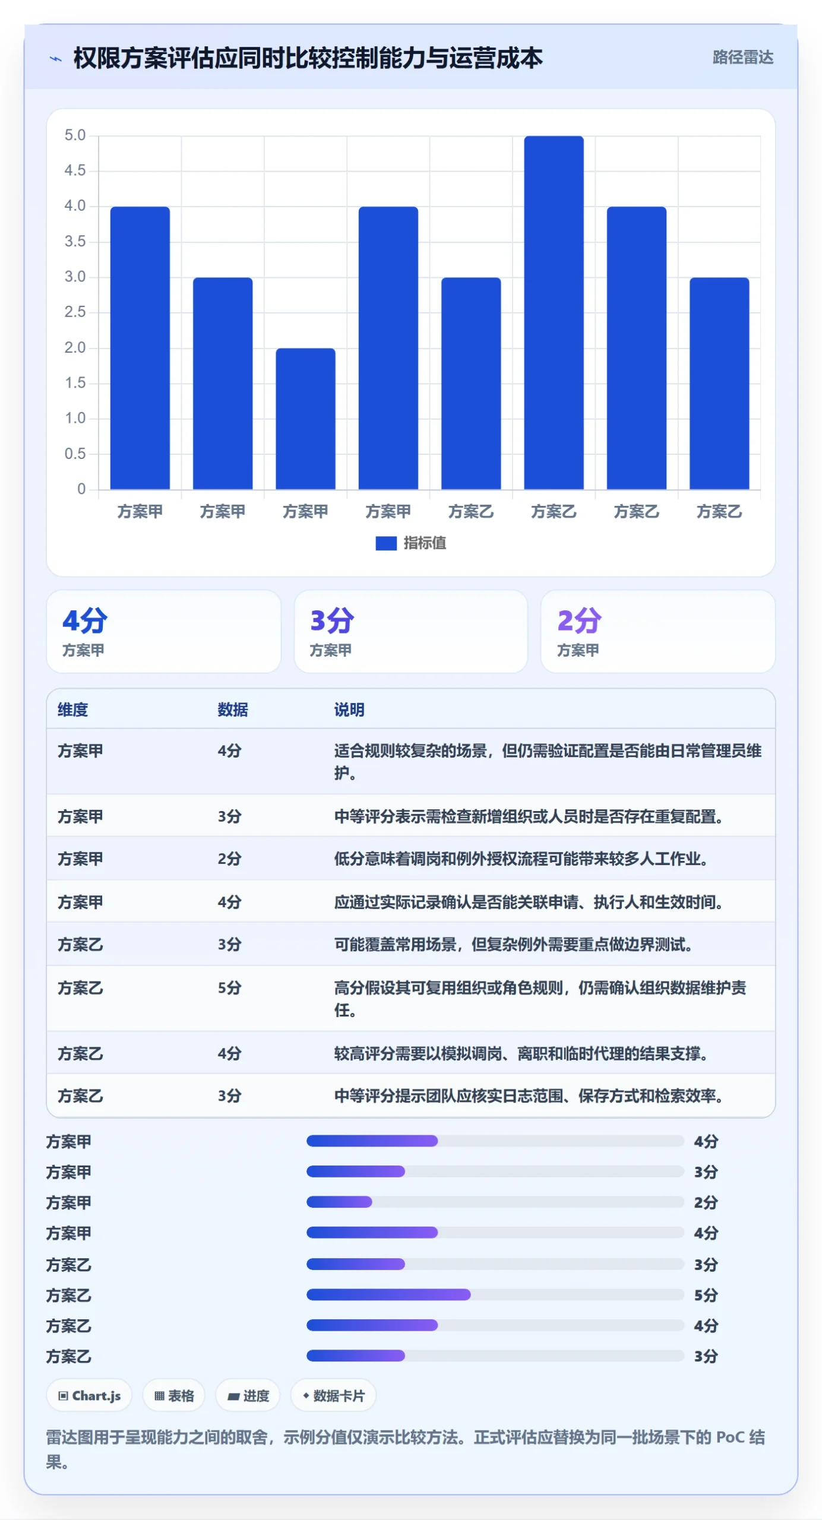Click the 指标值 legend label
822x1520 pixels.
(x=425, y=543)
